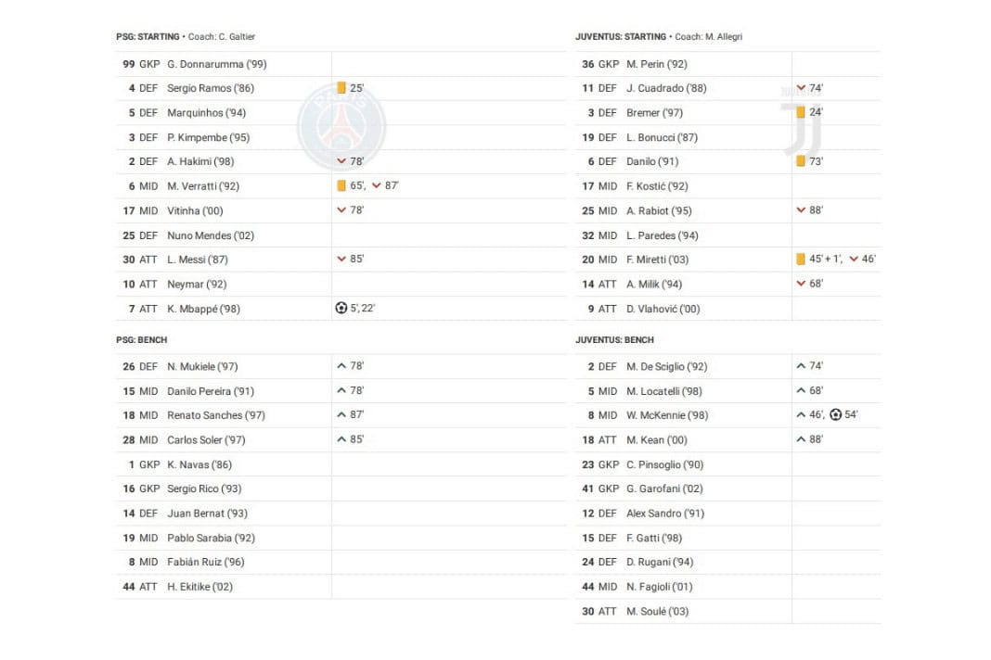This screenshot has height=660, width=991.
Task: Click Kean's green substitution-on arrow
Action: [x=801, y=439]
